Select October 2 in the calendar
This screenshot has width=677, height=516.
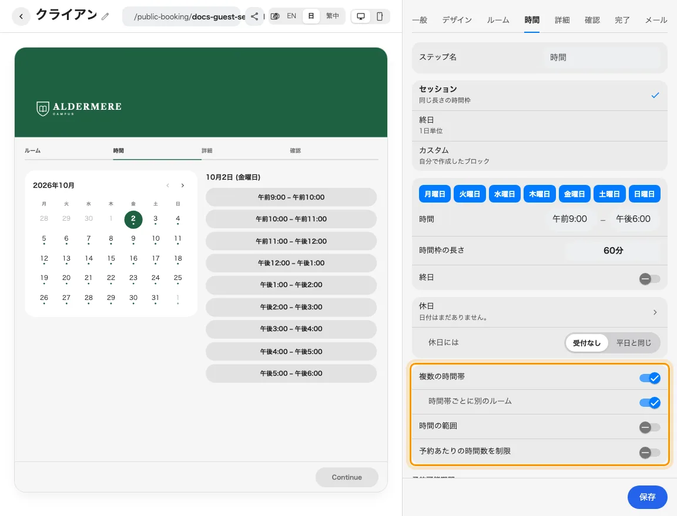click(133, 219)
